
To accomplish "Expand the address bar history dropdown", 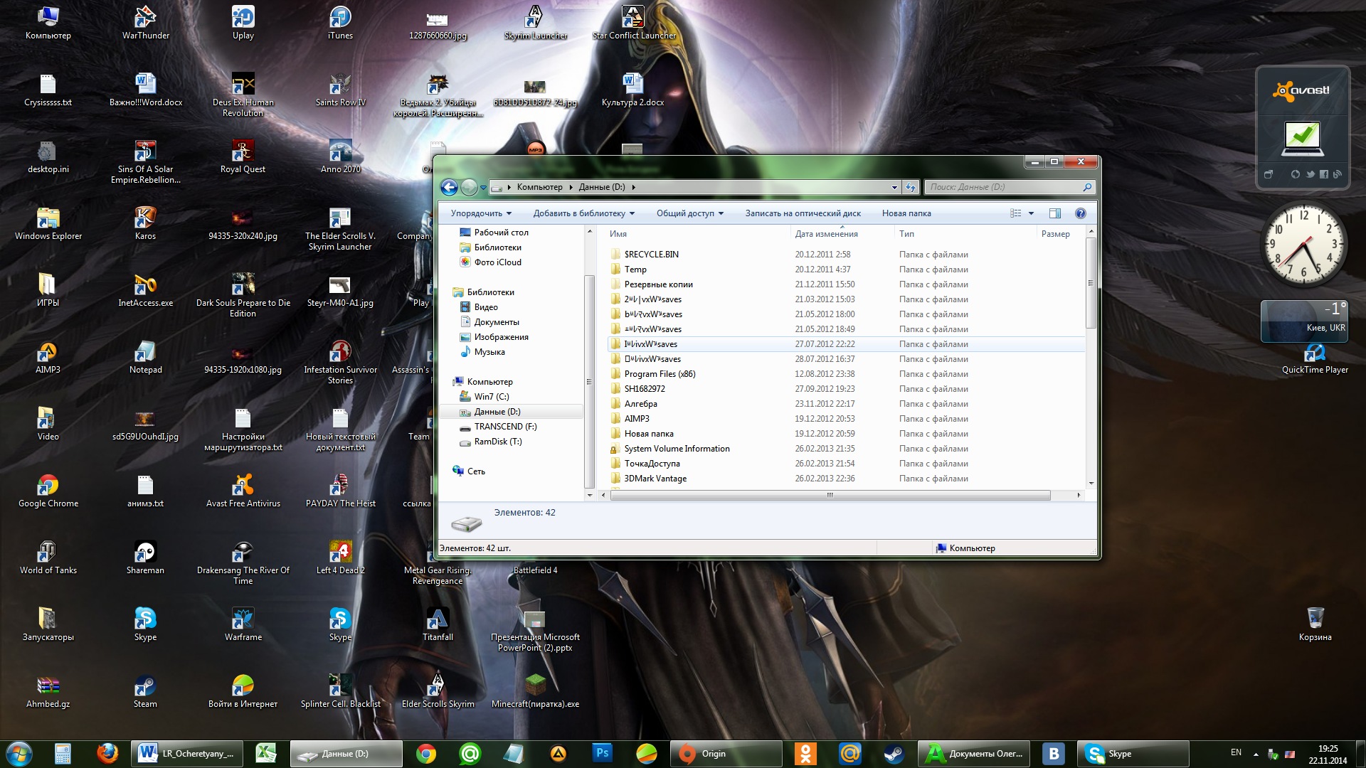I will [x=894, y=187].
